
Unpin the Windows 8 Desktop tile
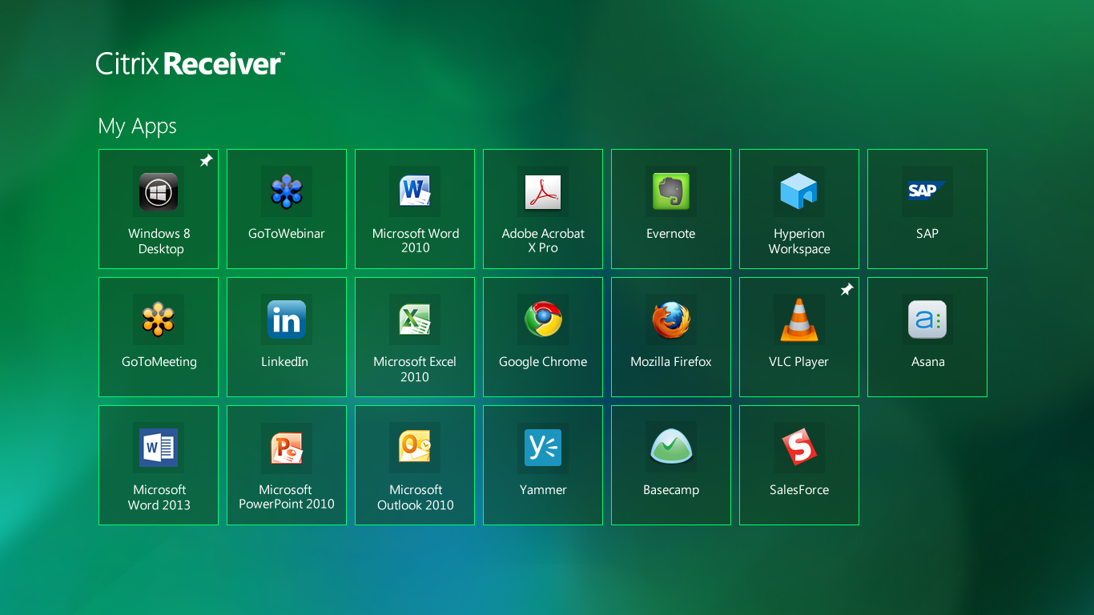pos(206,161)
